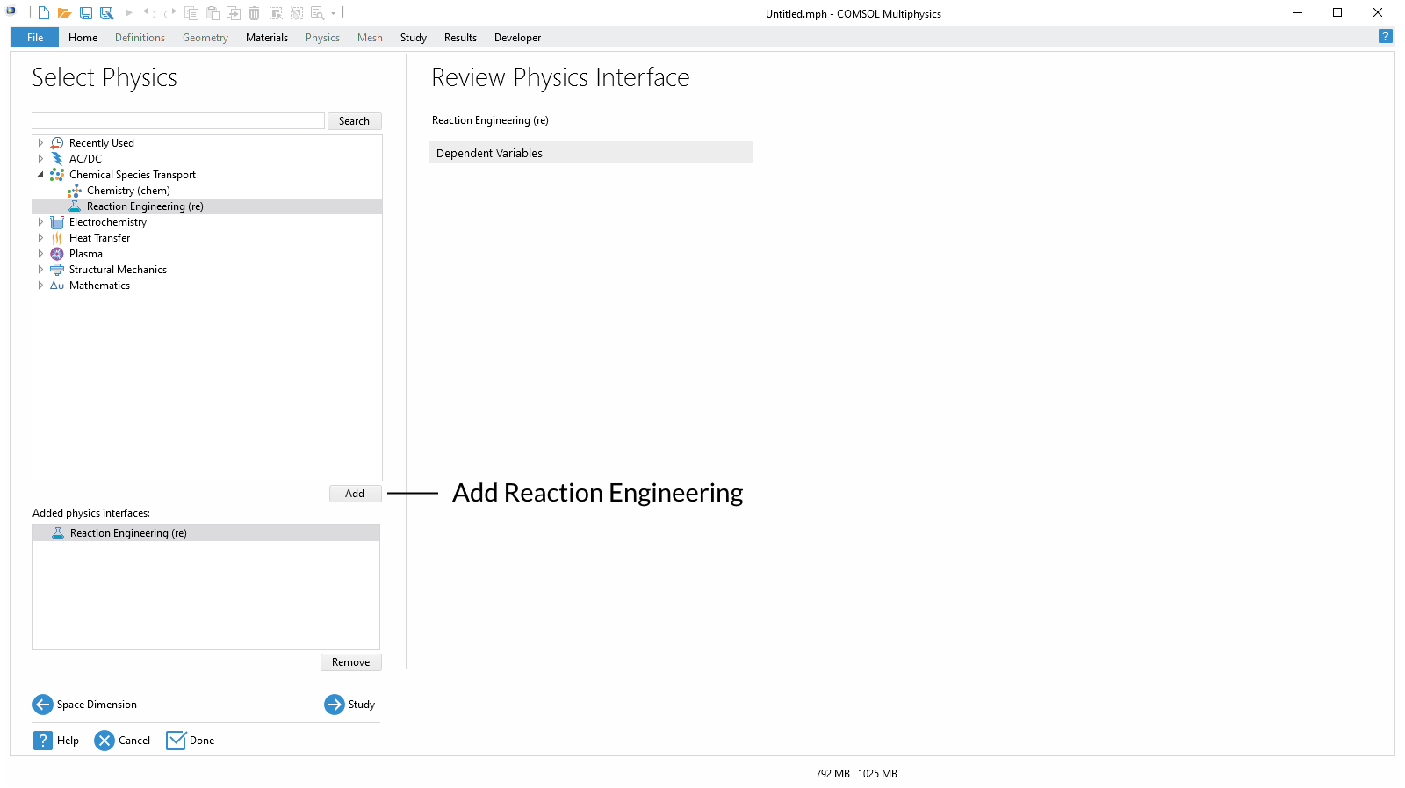Viewport: 1405px width, 788px height.
Task: Click the Reaction Engineering flask icon in tree
Action: pyautogui.click(x=75, y=206)
